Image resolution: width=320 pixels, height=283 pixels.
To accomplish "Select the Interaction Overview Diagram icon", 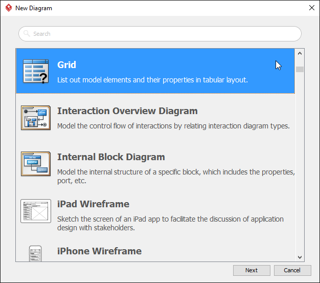I will (36, 118).
